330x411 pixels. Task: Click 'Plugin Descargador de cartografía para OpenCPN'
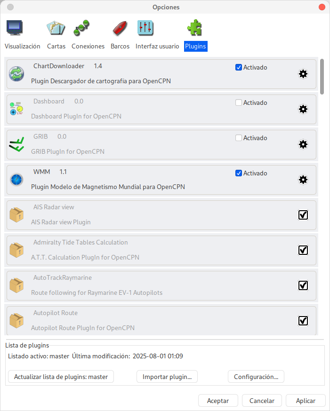point(101,81)
